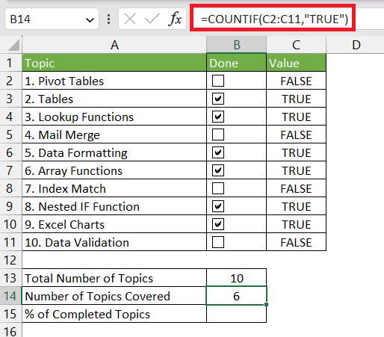Click the Topic header cell
The height and width of the screenshot is (337, 384).
tap(114, 63)
